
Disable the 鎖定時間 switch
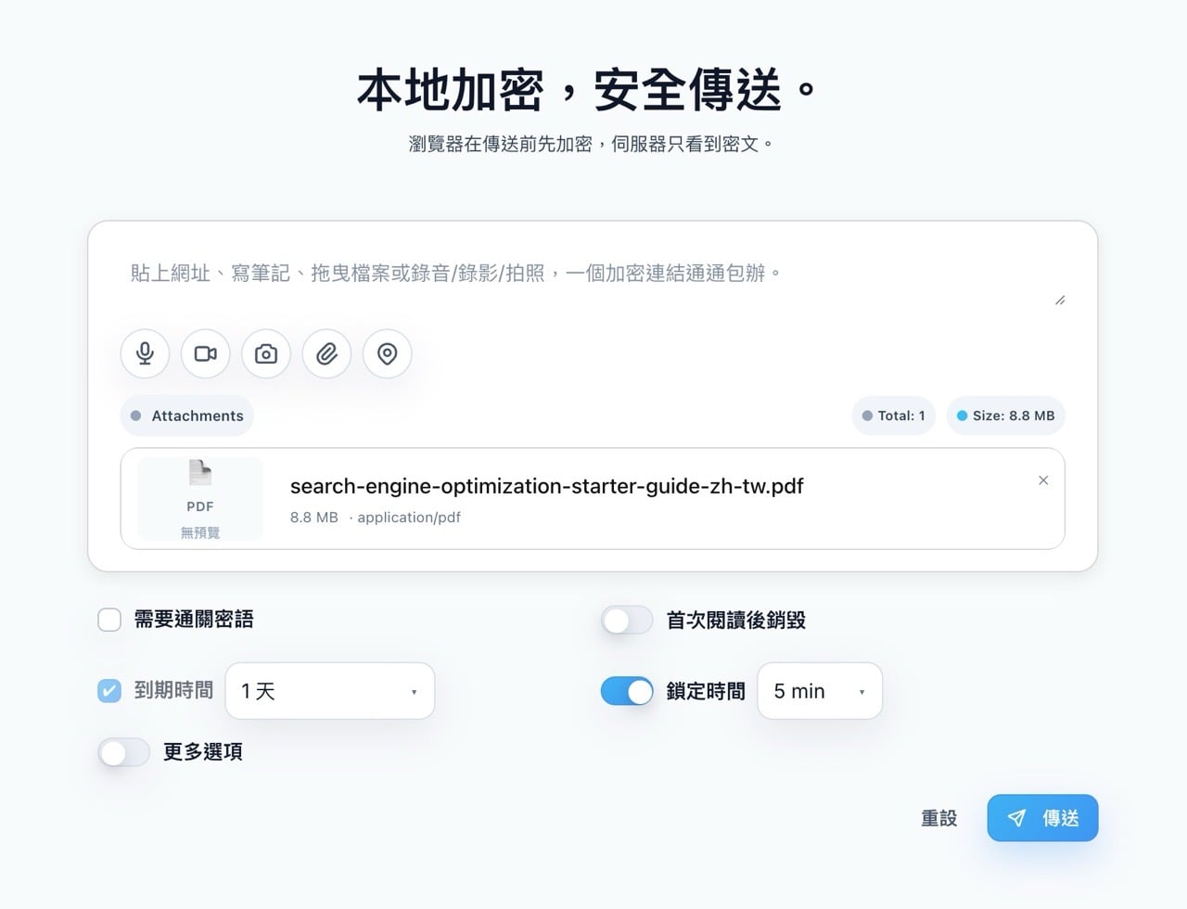pos(627,690)
